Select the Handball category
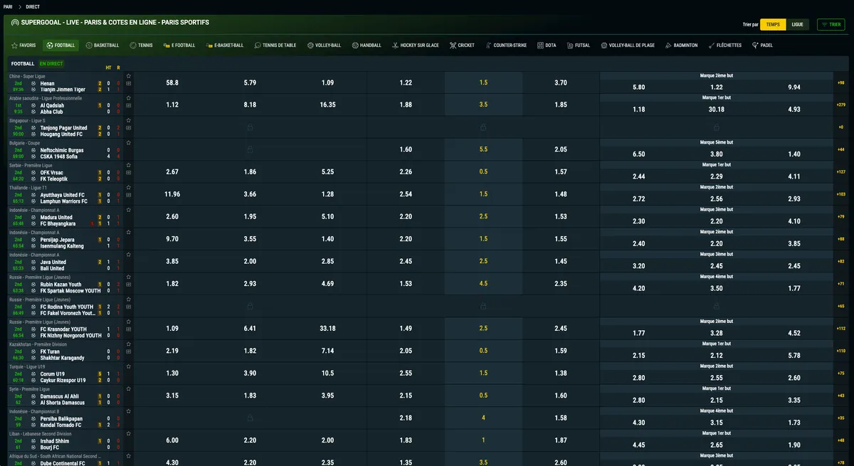This screenshot has width=854, height=466. point(366,46)
